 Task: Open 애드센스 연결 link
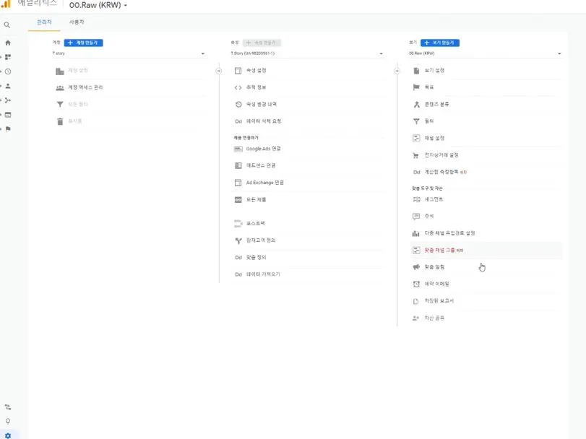tap(261, 166)
